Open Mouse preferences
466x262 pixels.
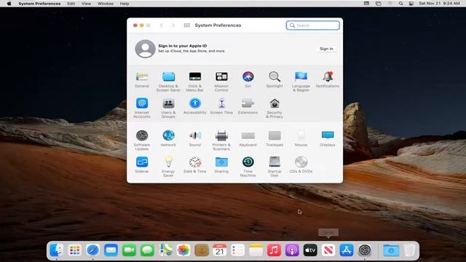301,138
